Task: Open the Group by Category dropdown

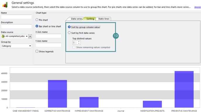Action: pos(16,46)
